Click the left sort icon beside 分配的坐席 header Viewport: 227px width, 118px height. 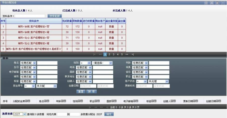point(27,101)
